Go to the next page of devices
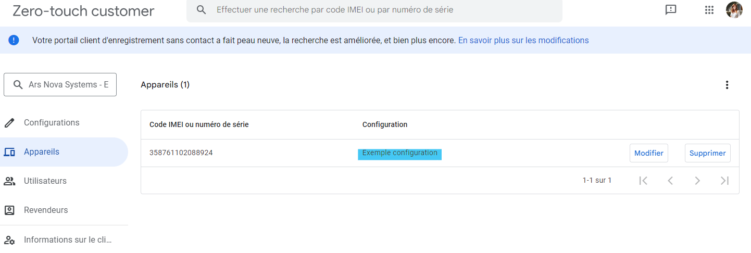This screenshot has height=253, width=751. [x=697, y=181]
